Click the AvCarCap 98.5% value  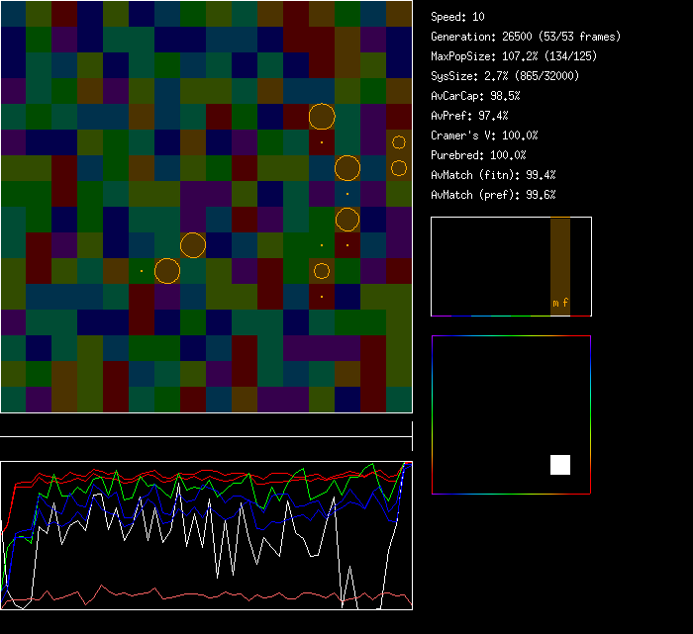[475, 96]
